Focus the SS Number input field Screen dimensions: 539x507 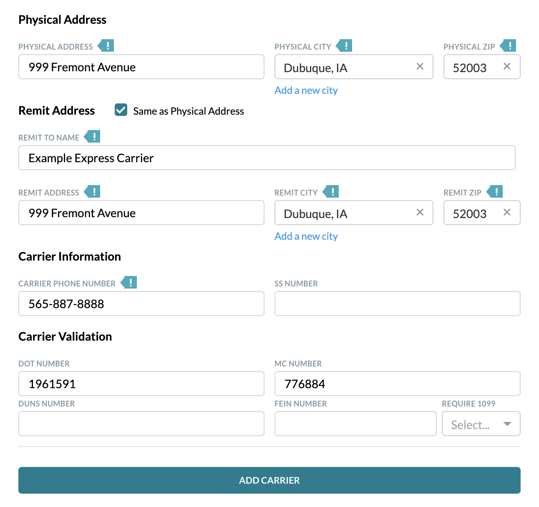coord(398,304)
